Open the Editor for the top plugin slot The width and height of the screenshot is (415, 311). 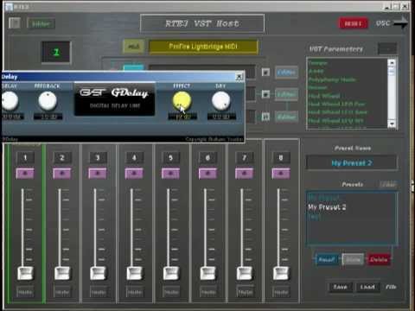coord(286,73)
